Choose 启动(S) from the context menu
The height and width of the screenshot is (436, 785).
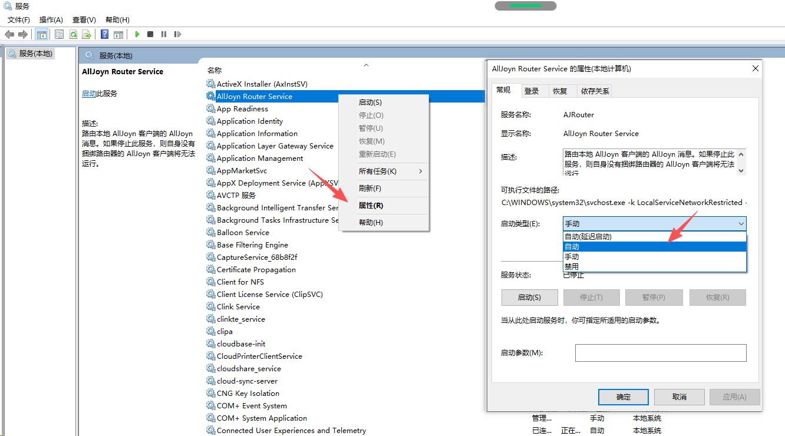pos(384,103)
